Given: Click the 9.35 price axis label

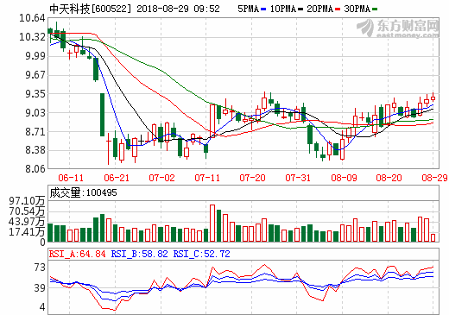Looking at the screenshot, I should pyautogui.click(x=35, y=94).
